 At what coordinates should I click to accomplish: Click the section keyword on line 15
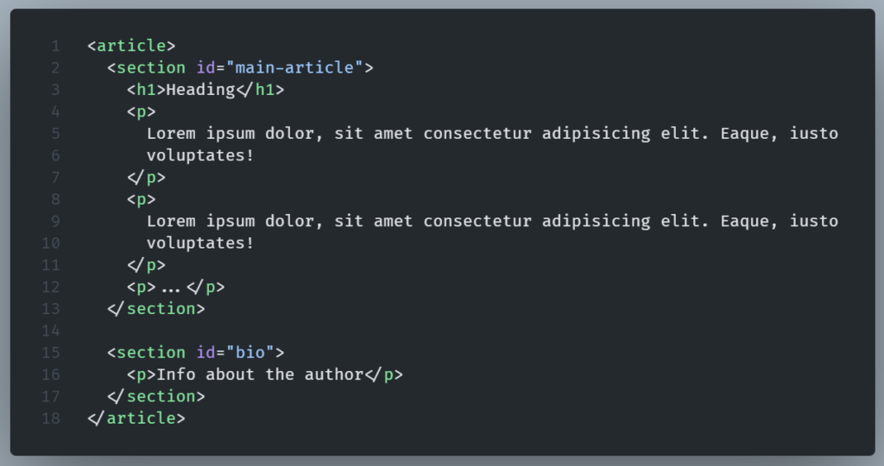pyautogui.click(x=151, y=352)
